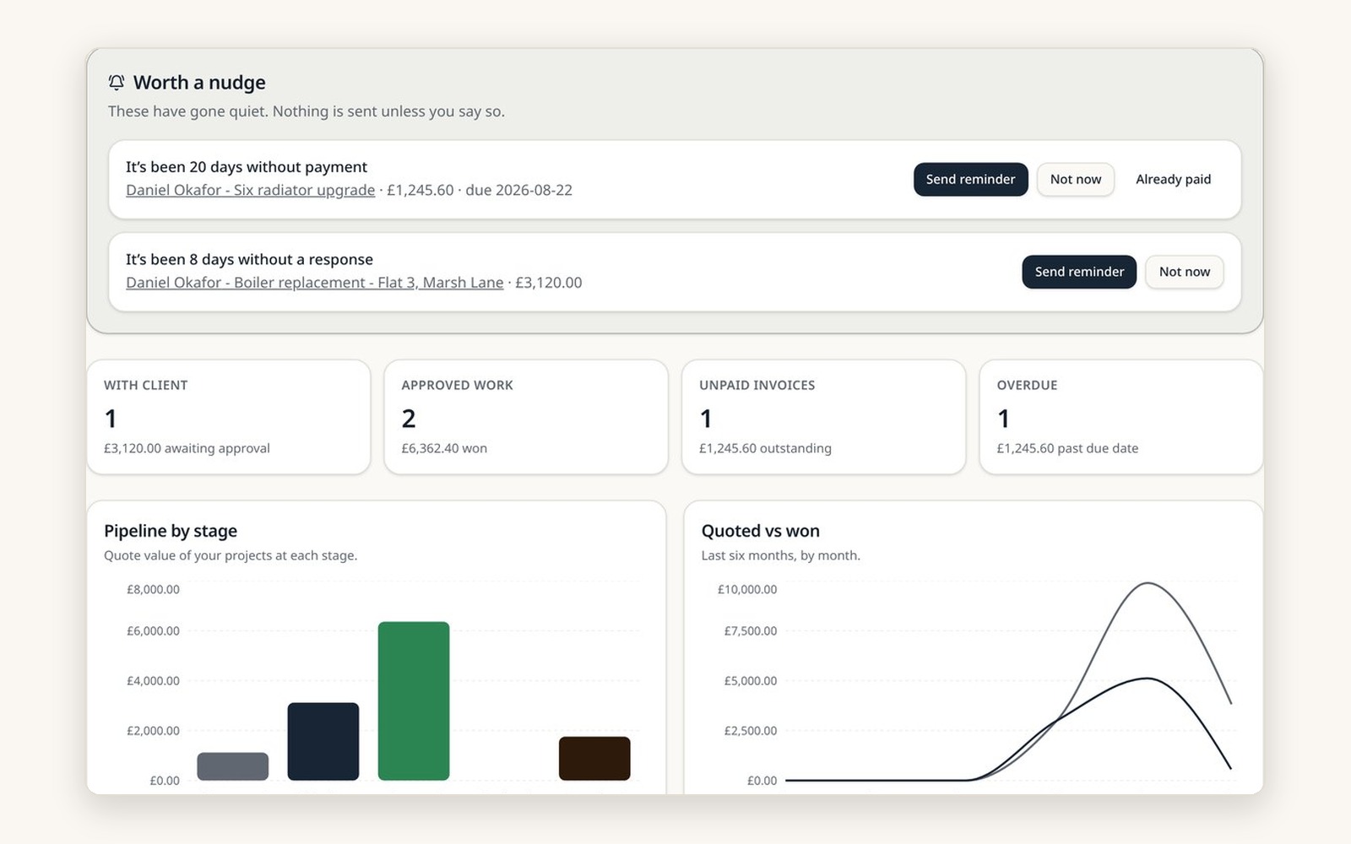
Task: Click the bell icon beside Worth a nudge
Action: [x=117, y=82]
